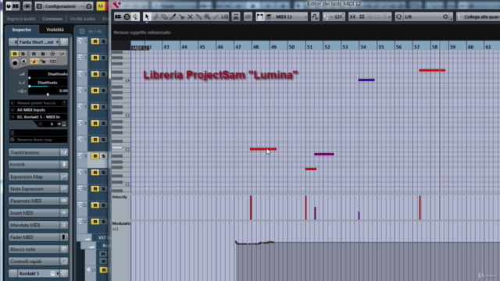This screenshot has width=500, height=281.
Task: Click the step-shaped auto-select controllers icon
Action: click(x=315, y=17)
